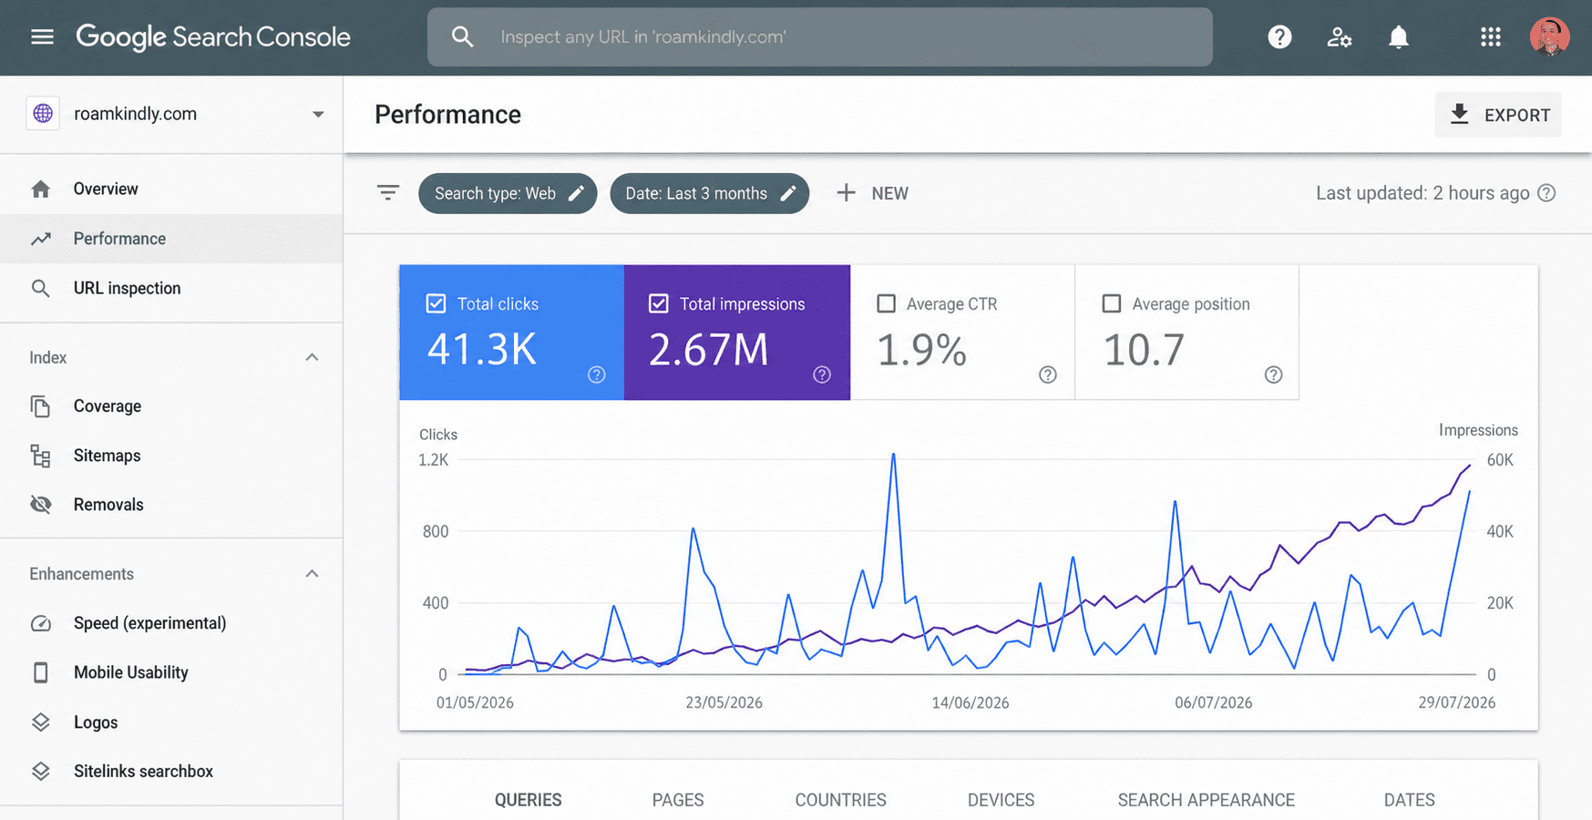The height and width of the screenshot is (820, 1592).
Task: Add a NEW filter
Action: [873, 193]
